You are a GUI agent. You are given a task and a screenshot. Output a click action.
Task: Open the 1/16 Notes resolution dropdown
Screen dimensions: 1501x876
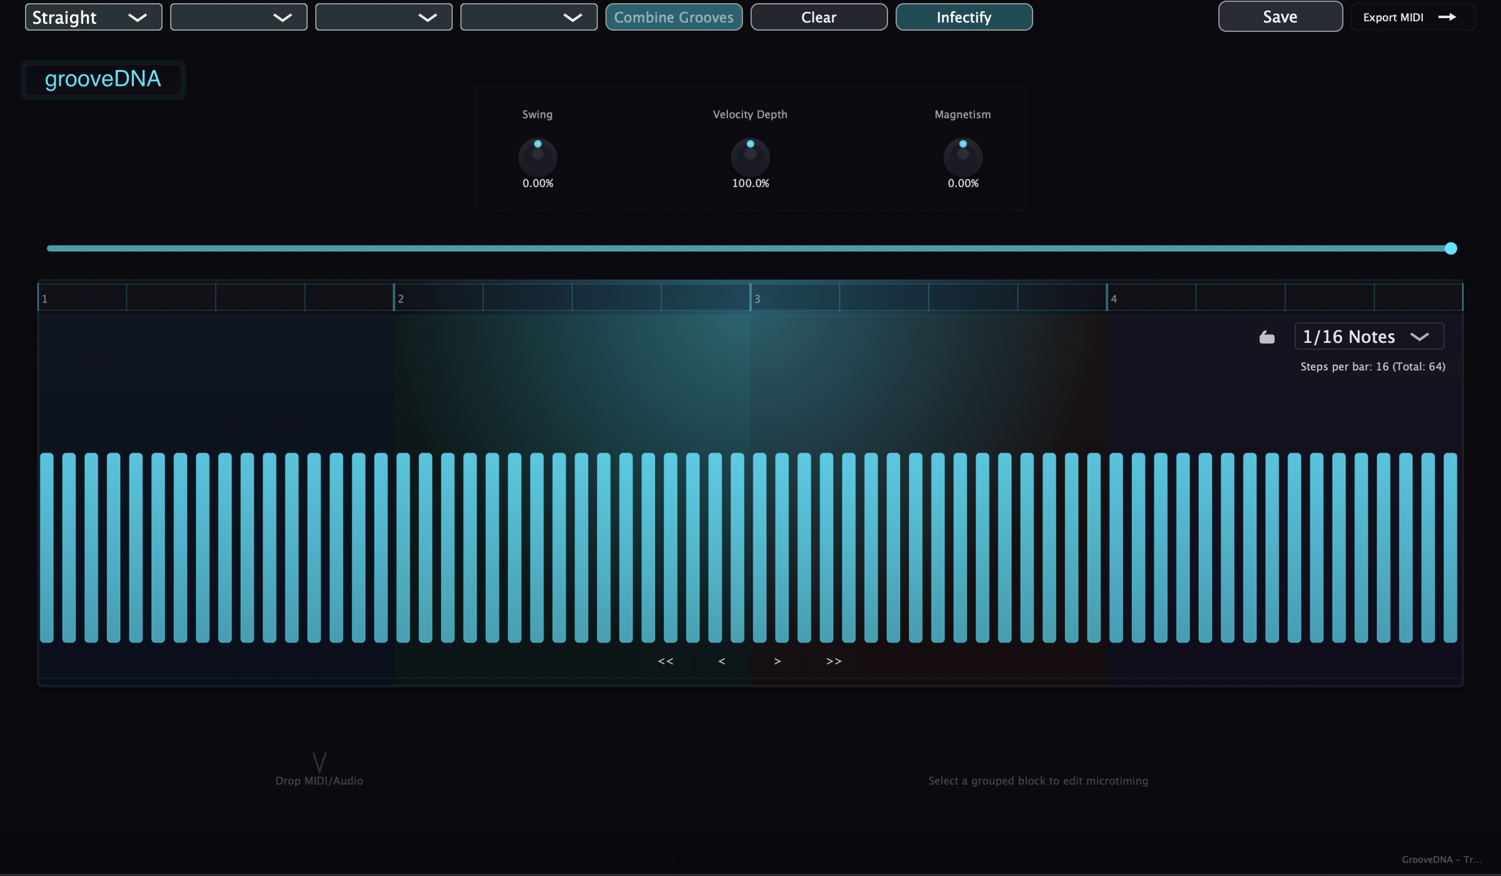1368,336
